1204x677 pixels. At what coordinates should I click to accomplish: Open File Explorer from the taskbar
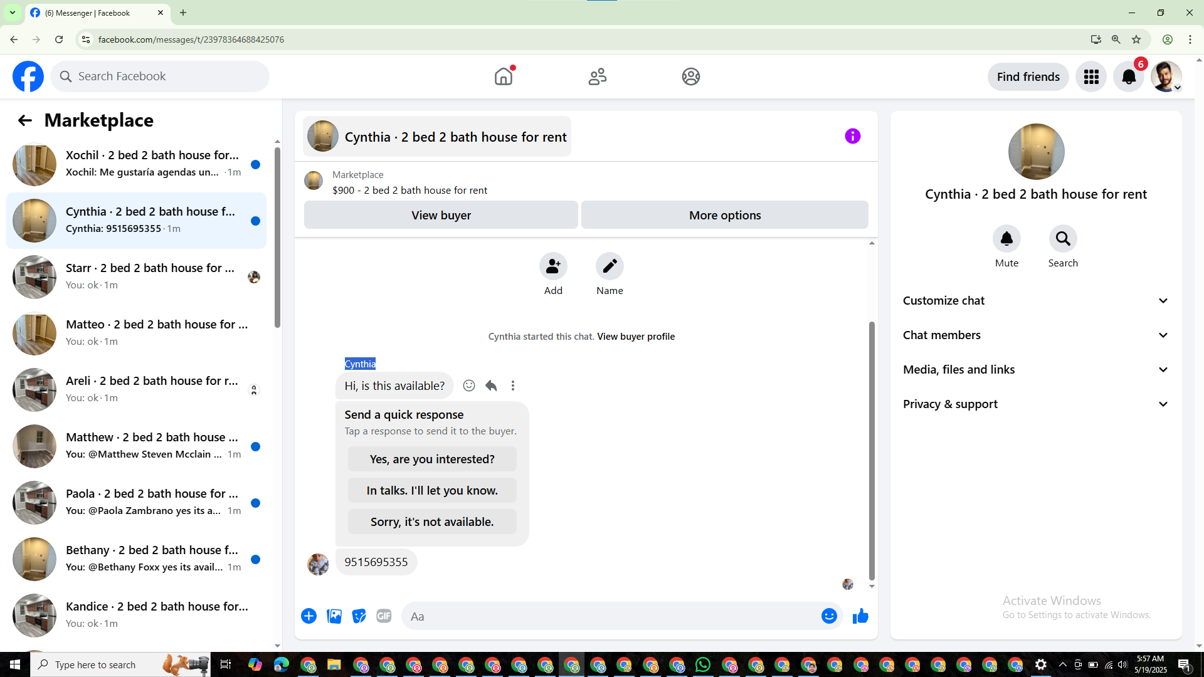pos(334,664)
